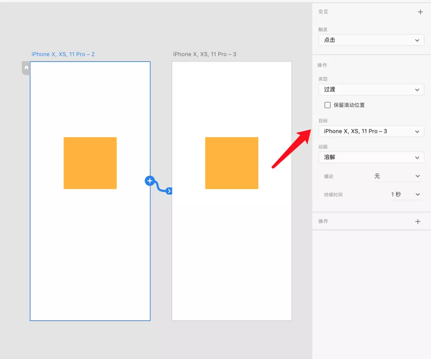
Task: Select the orange square on the first artboard
Action: [x=90, y=163]
